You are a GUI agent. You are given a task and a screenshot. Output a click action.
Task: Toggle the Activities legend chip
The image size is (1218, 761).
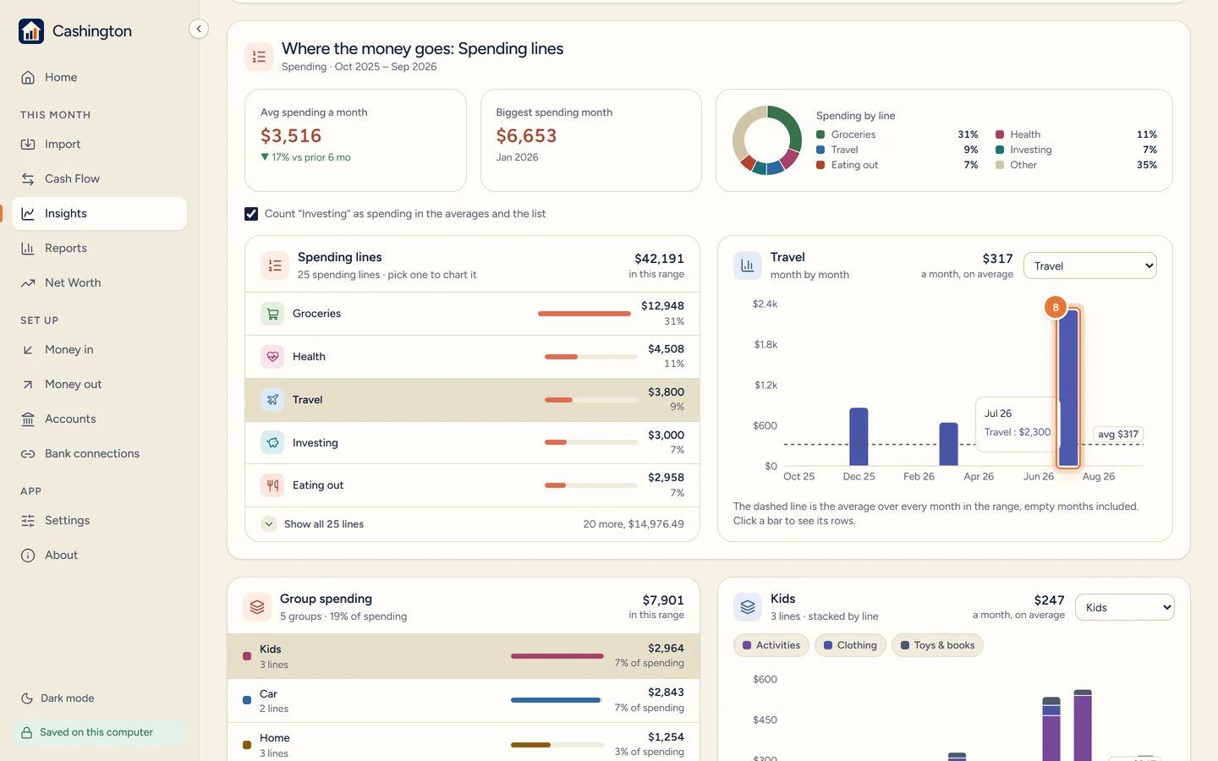[771, 645]
